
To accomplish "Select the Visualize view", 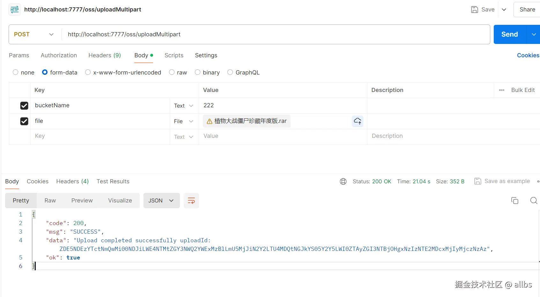I will click(120, 201).
